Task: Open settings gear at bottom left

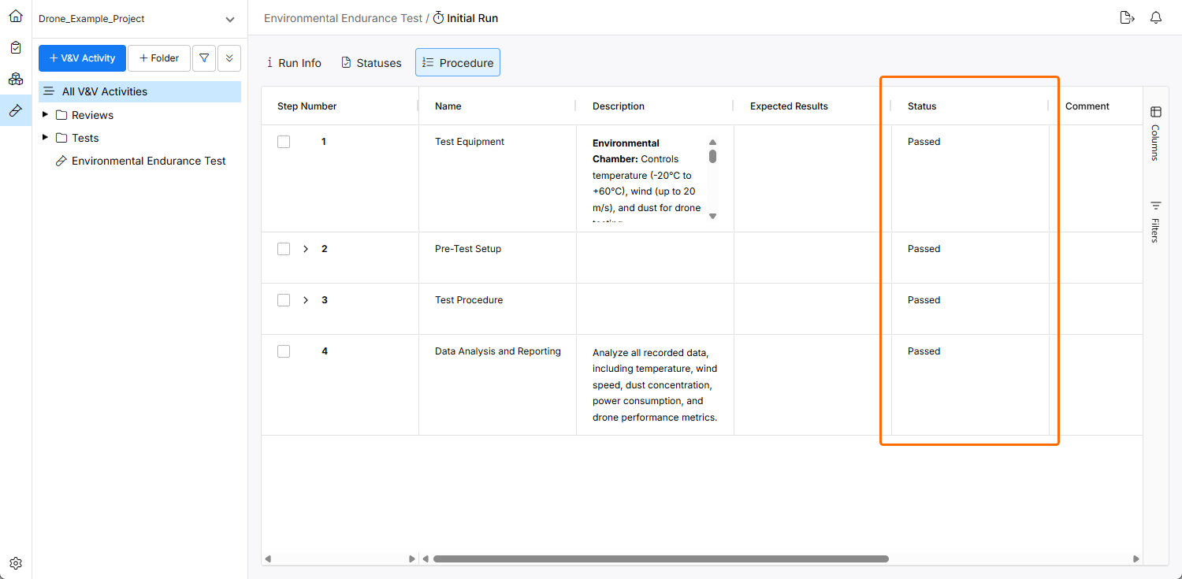Action: [x=16, y=563]
